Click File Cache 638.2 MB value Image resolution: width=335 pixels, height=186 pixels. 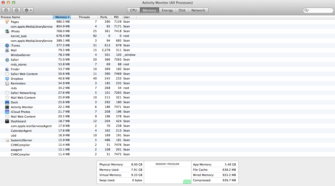[x=229, y=170]
